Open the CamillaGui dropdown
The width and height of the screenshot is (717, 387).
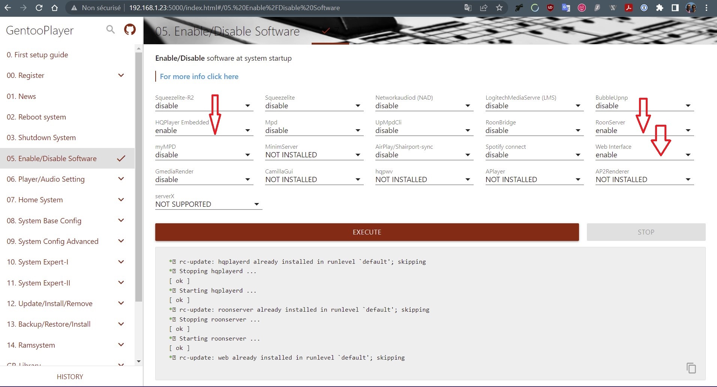(314, 179)
